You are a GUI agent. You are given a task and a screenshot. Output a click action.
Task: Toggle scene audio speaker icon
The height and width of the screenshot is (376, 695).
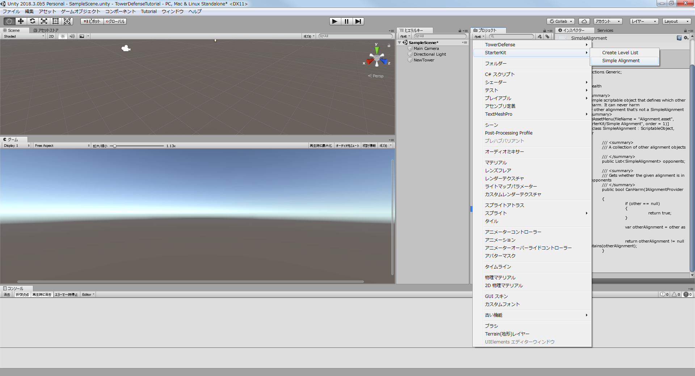coord(72,36)
